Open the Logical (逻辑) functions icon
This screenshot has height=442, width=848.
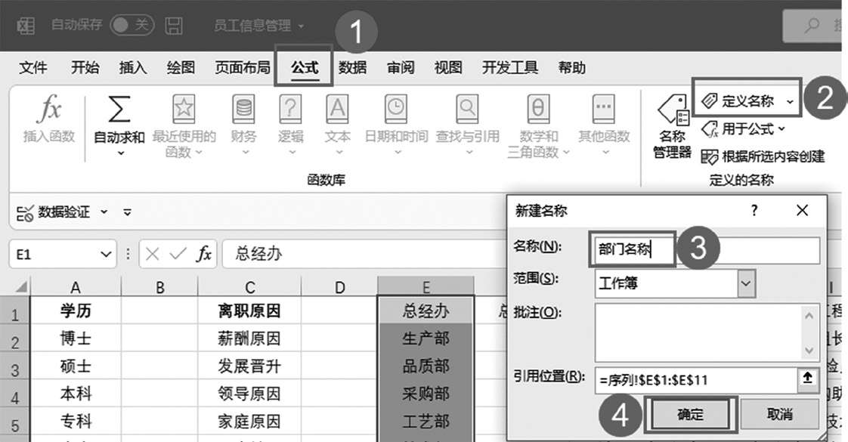pyautogui.click(x=290, y=109)
